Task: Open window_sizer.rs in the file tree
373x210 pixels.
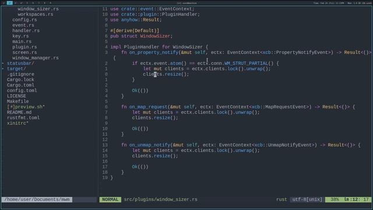Action: point(38,9)
